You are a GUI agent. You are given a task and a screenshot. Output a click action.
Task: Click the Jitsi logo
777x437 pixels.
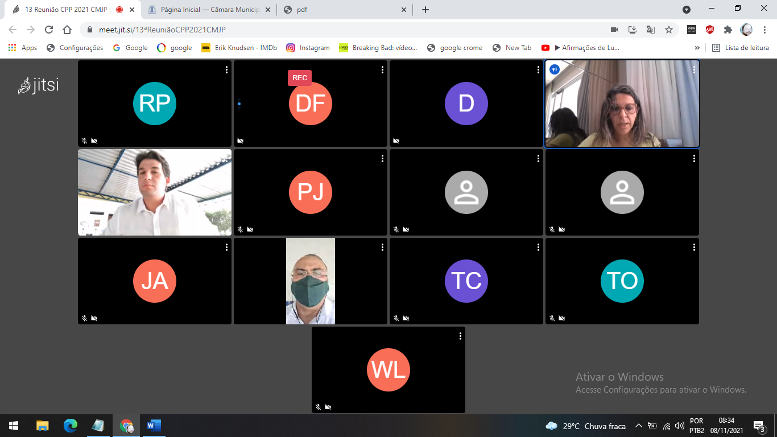click(39, 86)
